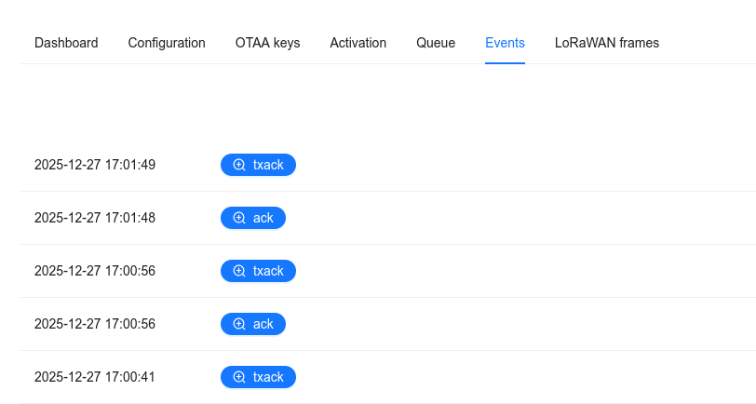The image size is (756, 404).
Task: Switch to the Configuration tab
Action: [x=167, y=43]
